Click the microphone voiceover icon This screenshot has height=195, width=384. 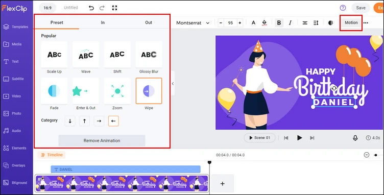[x=355, y=138]
